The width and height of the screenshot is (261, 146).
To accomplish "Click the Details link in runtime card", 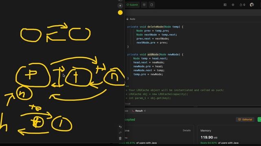I will (x=187, y=131).
